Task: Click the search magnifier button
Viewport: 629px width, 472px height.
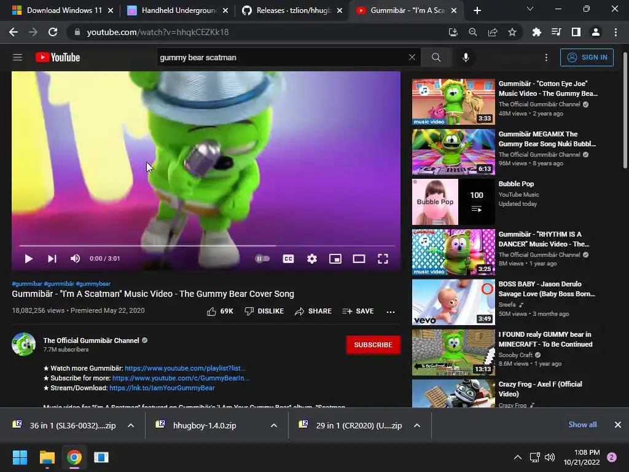Action: [x=436, y=57]
